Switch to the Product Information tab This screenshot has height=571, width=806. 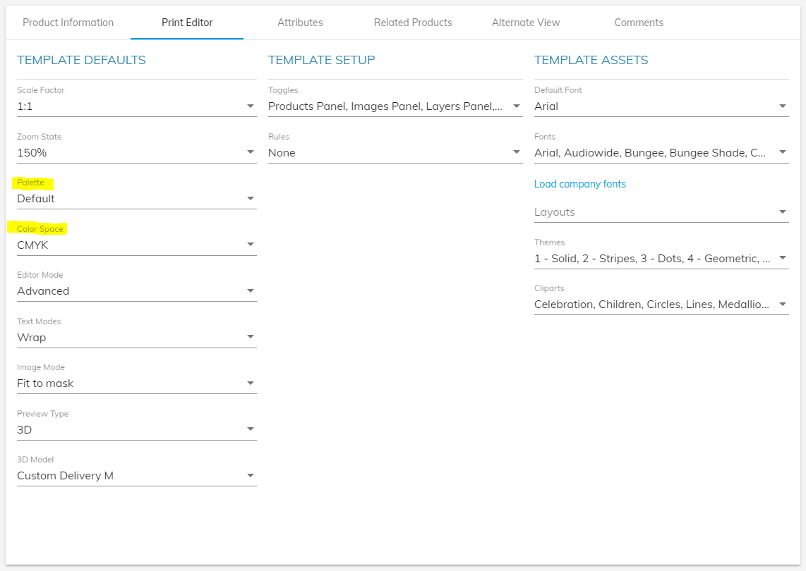click(x=68, y=23)
